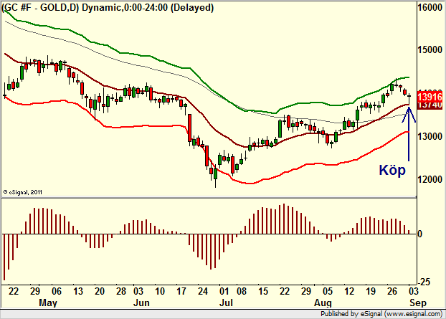
Task: Click the date label 24 on time axis
Action: pyautogui.click(x=203, y=291)
